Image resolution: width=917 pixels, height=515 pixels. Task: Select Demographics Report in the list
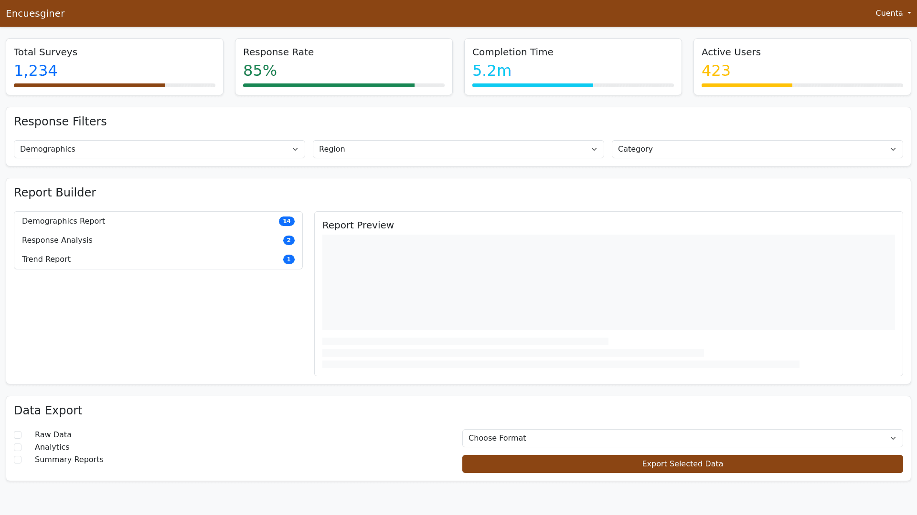[x=64, y=221]
